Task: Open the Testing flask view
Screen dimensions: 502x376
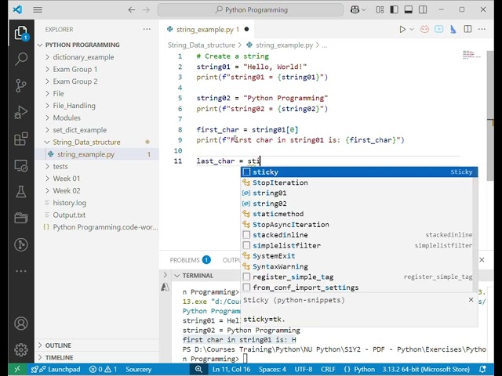Action: (x=21, y=192)
